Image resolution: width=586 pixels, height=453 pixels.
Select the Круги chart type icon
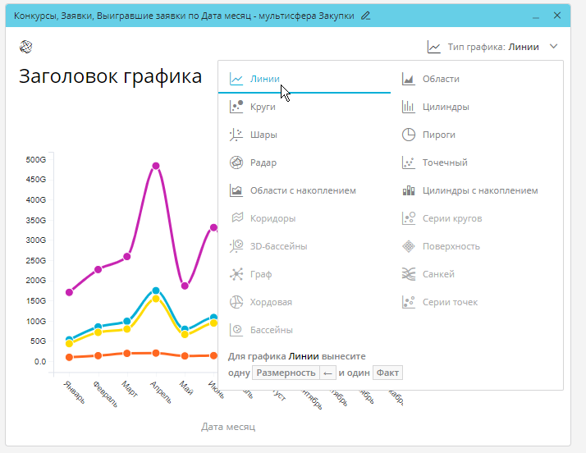pos(236,107)
